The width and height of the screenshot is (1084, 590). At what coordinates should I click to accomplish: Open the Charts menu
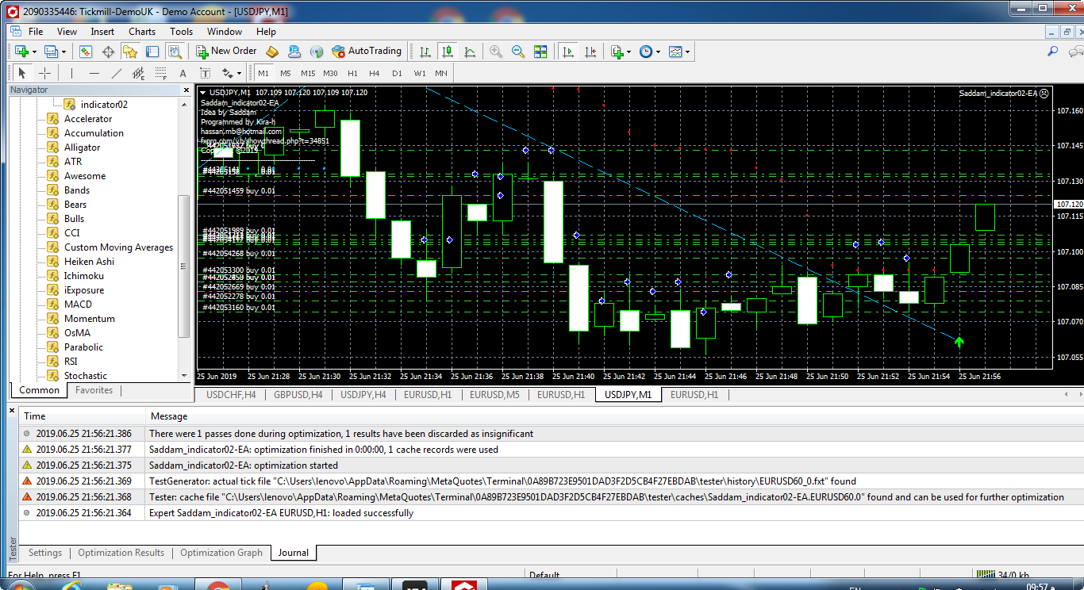142,32
